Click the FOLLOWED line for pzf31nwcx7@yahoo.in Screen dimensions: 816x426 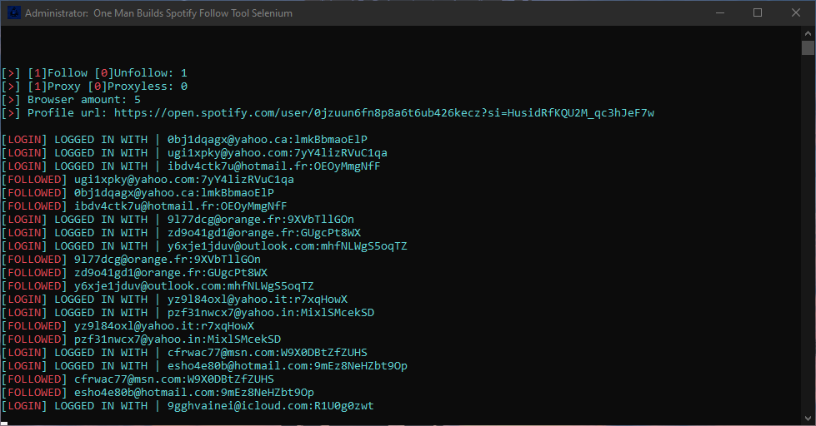tap(141, 339)
